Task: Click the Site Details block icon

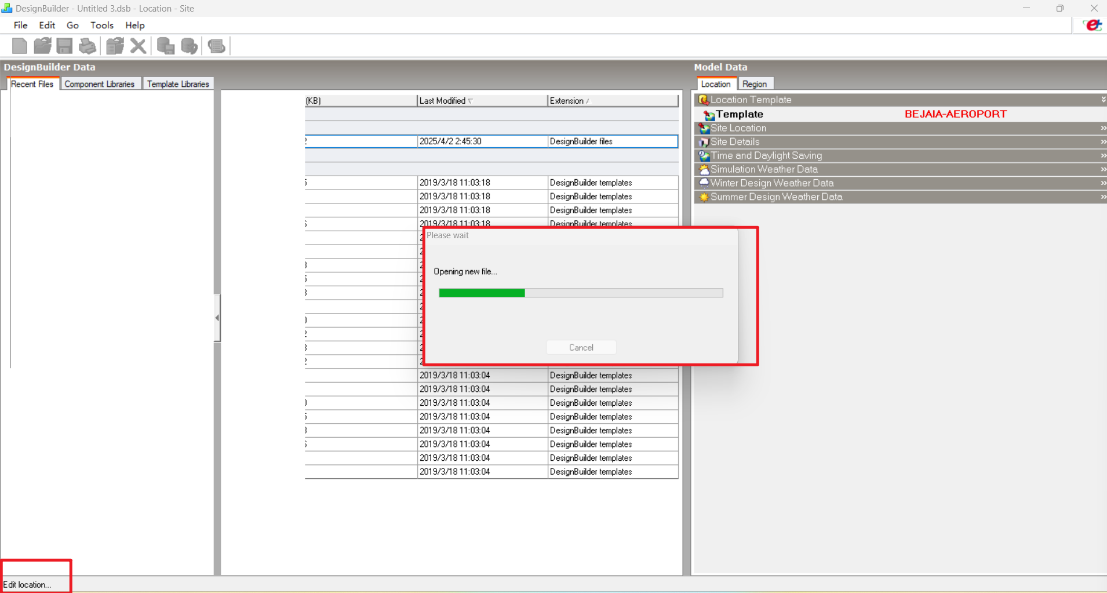Action: [x=704, y=142]
